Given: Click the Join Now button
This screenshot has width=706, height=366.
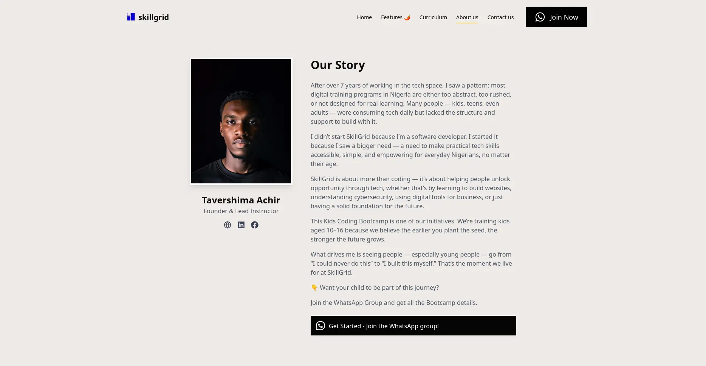Looking at the screenshot, I should point(556,17).
